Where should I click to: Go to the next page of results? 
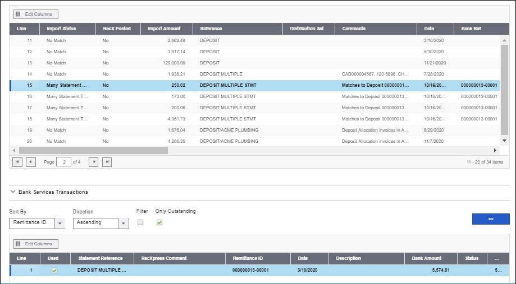94,162
